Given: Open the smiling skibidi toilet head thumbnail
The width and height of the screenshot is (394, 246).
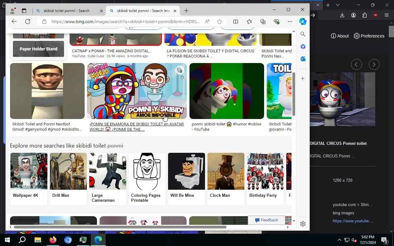Looking at the screenshot, I should coord(47,91).
